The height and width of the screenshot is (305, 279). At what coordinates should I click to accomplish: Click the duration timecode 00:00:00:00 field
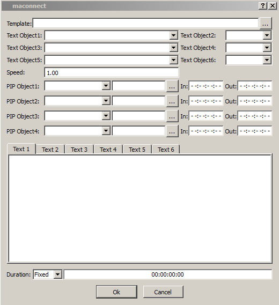[x=167, y=274]
